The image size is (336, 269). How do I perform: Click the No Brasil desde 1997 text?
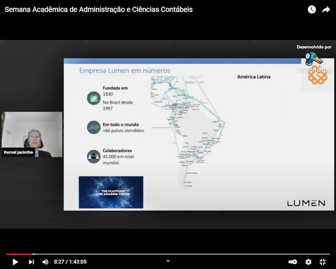(x=118, y=105)
